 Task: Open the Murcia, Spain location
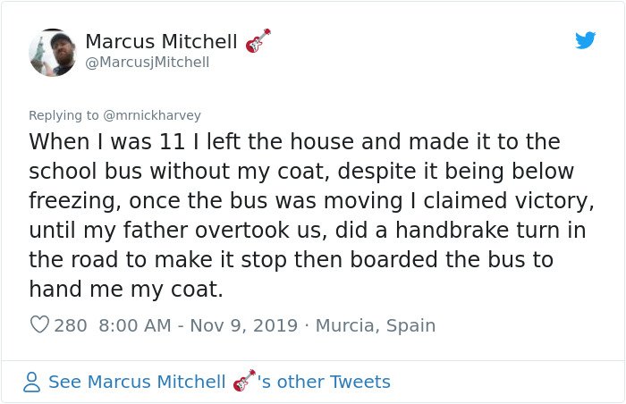click(376, 325)
